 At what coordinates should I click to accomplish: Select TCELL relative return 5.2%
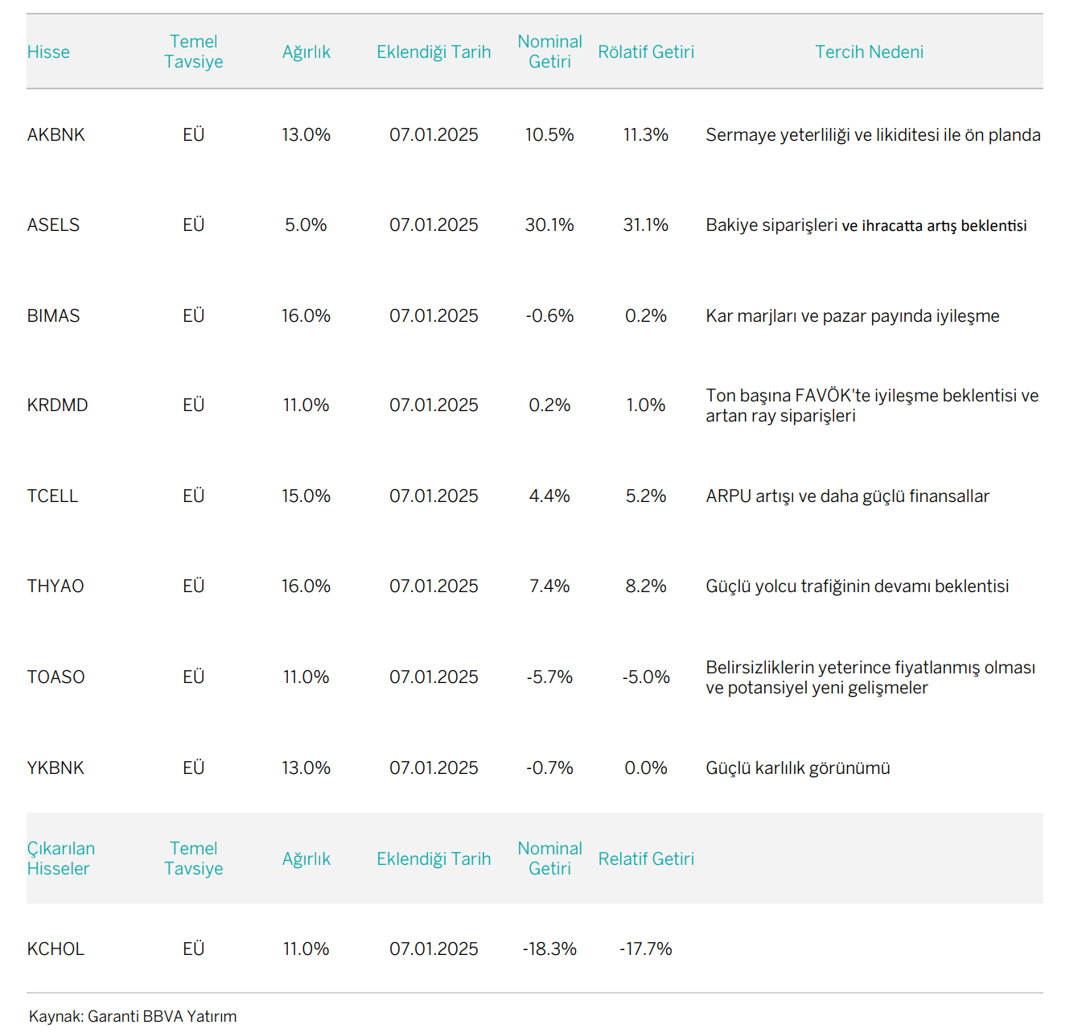[x=646, y=496]
